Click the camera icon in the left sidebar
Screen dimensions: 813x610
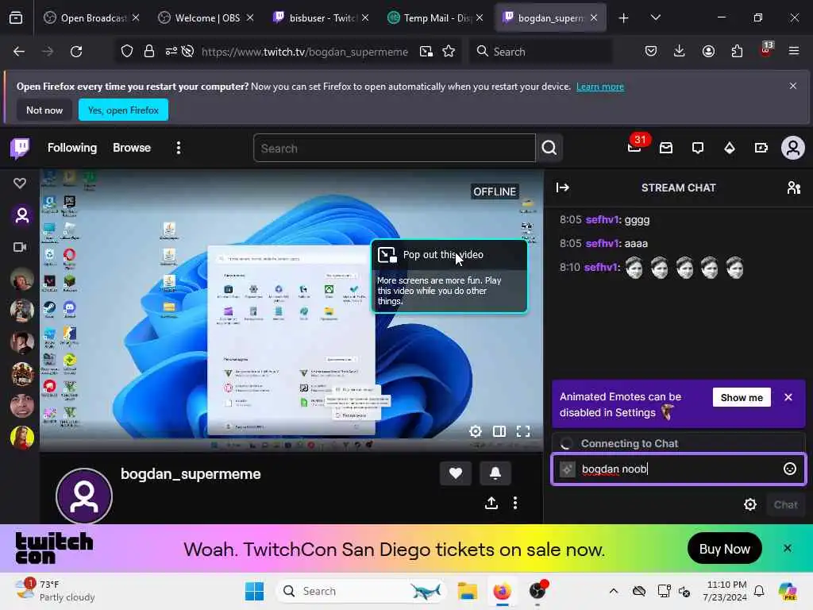(x=20, y=247)
